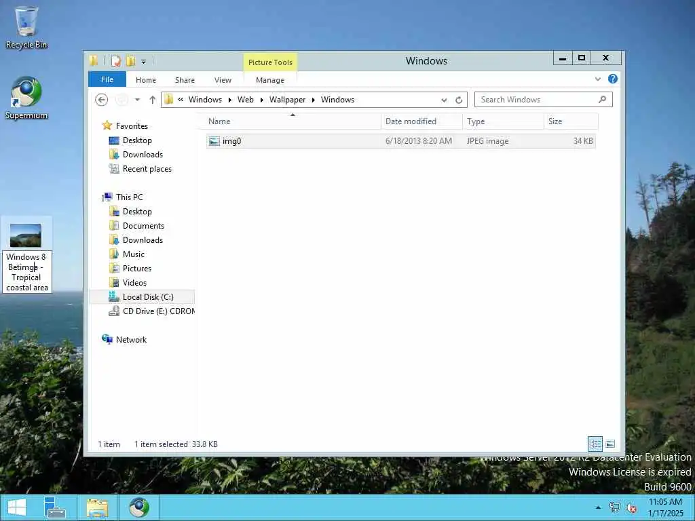Click the Picture Tools contextual tab header
This screenshot has width=695, height=521.
pos(270,62)
